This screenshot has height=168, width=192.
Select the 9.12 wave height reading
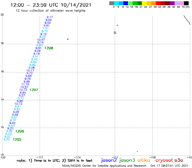tap(44, 34)
